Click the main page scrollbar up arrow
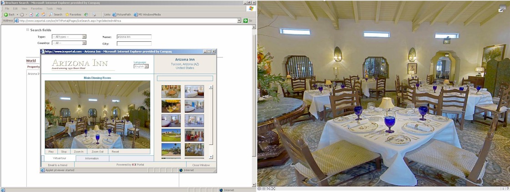Image resolution: width=510 pixels, height=192 pixels. [x=254, y=27]
